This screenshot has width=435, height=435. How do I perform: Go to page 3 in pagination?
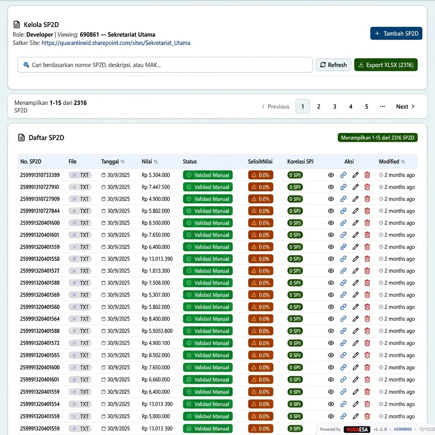pyautogui.click(x=335, y=107)
